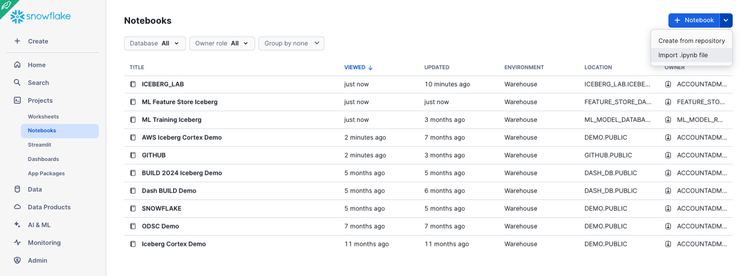The width and height of the screenshot is (750, 276).
Task: Select Import .ipynb file menu option
Action: pyautogui.click(x=683, y=55)
